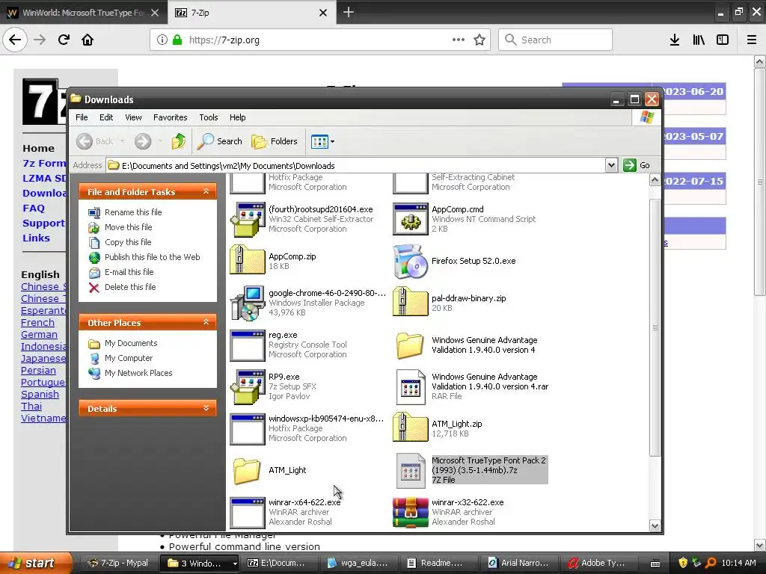Open the browser hamburger menu
Screen dimensions: 766x574
pos(751,40)
